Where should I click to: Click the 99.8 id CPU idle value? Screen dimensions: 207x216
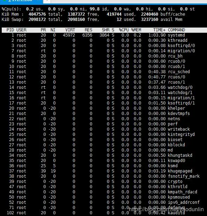point(95,9)
